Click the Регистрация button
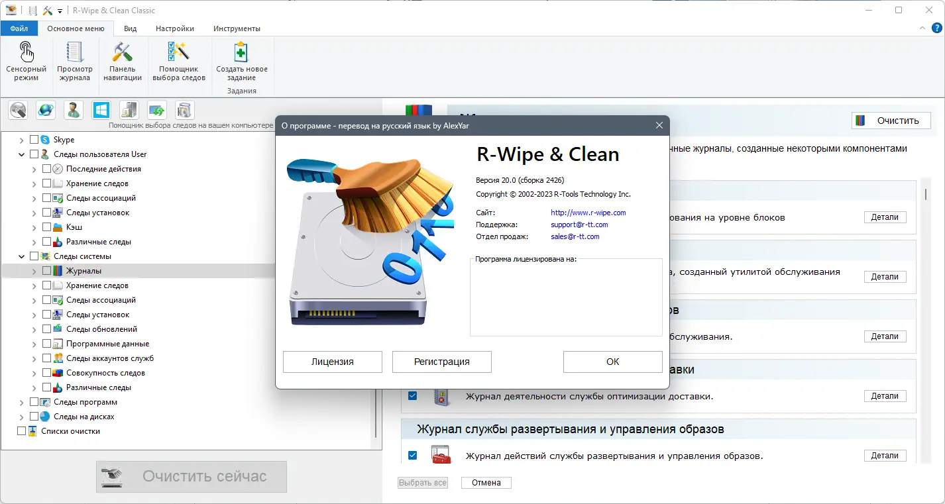 click(x=442, y=362)
